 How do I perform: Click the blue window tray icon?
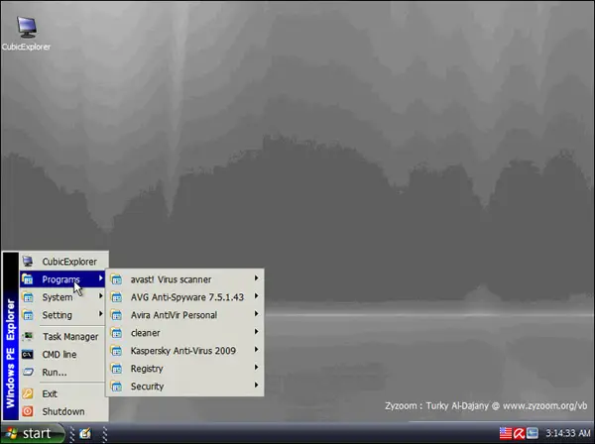tap(532, 433)
